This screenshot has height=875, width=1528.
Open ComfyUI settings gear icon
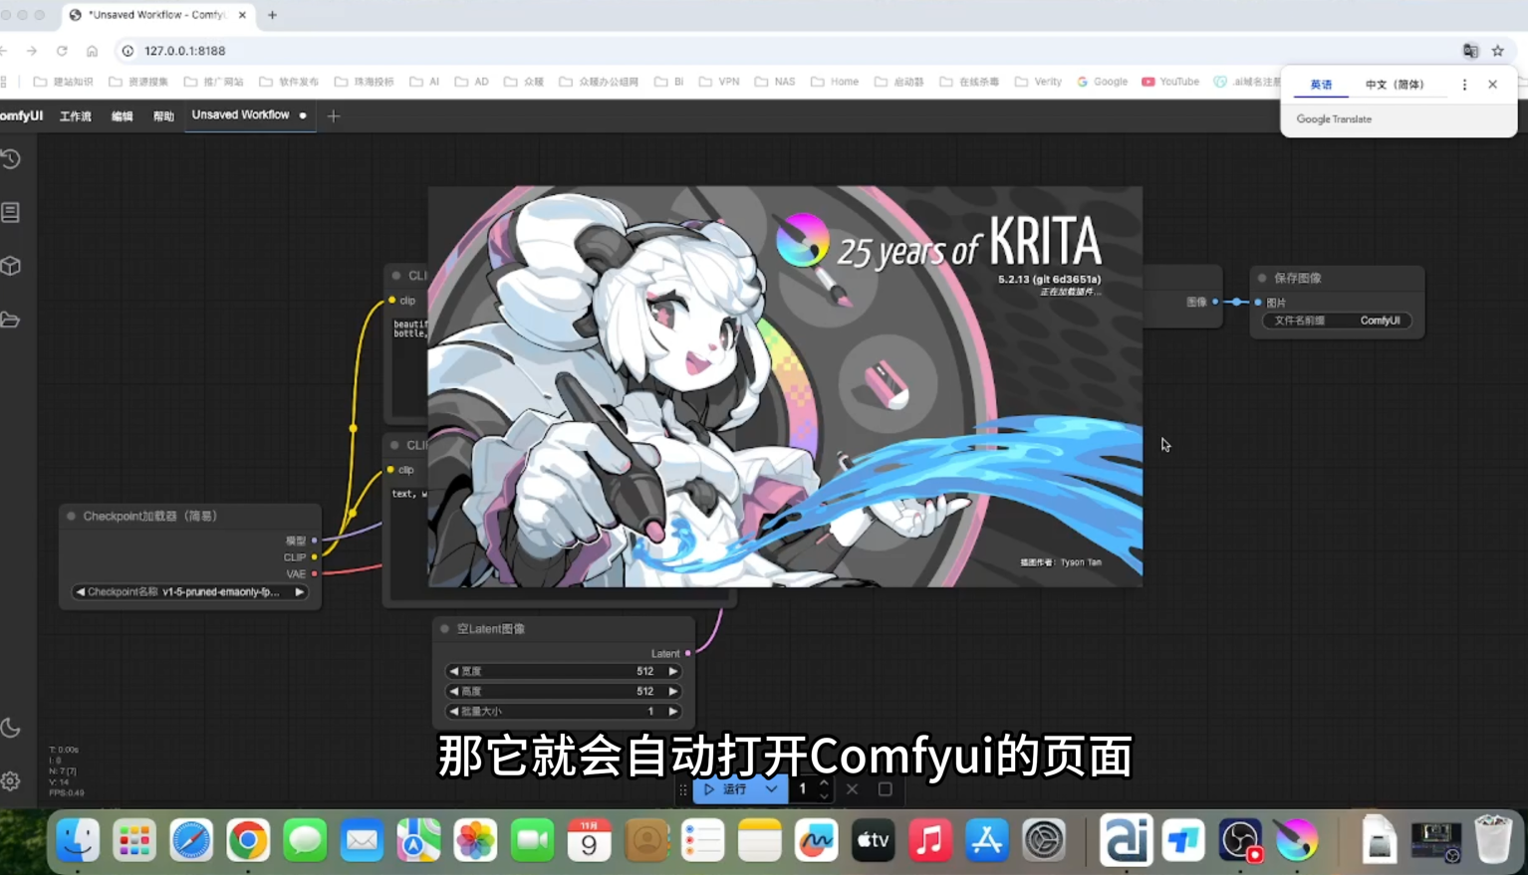click(x=11, y=781)
